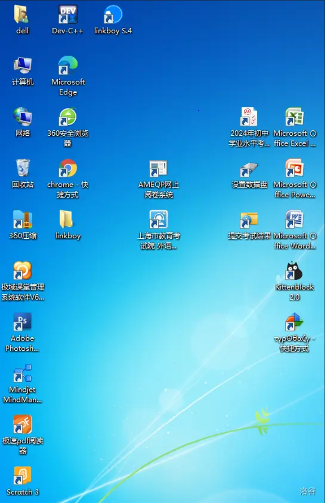Select the Microsoft Edge icon
Viewport: 325px width, 503px height.
(68, 66)
